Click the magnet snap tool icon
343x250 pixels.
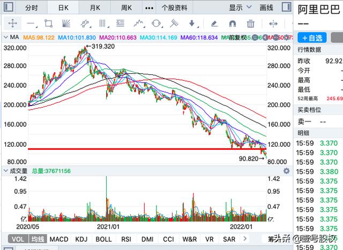[x=232, y=24]
